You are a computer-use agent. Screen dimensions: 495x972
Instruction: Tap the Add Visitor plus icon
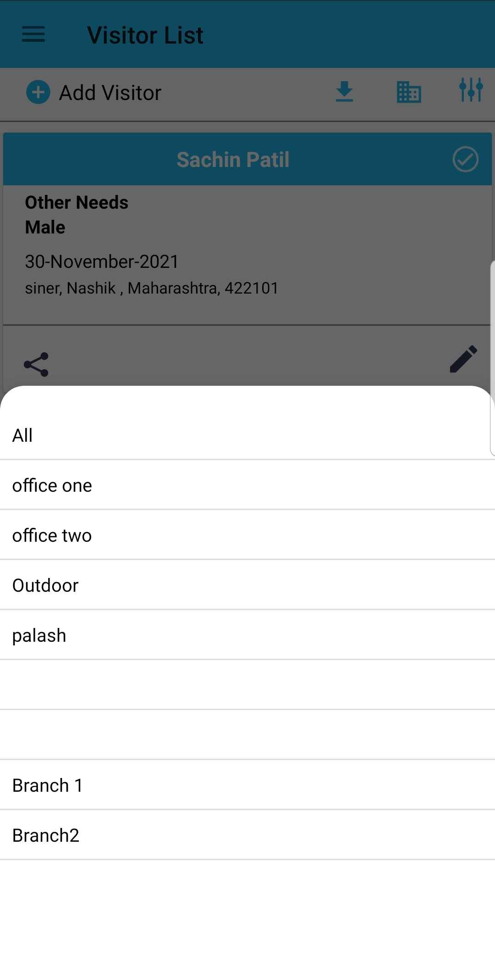38,93
